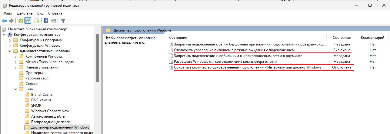Image resolution: width=390 pixels, height=134 pixels.
Task: Click the Filter funnel icon
Action: [x=63, y=21]
